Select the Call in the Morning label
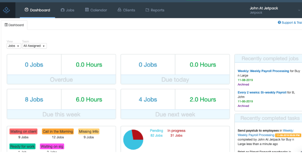 point(58,132)
